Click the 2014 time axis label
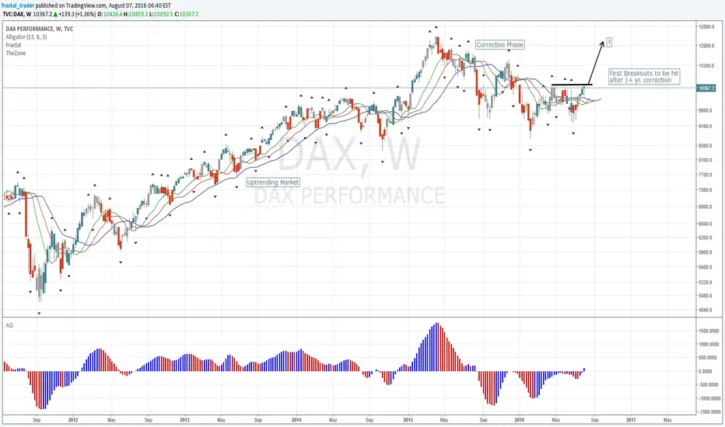Screen dimensions: 725x427 (x=296, y=420)
